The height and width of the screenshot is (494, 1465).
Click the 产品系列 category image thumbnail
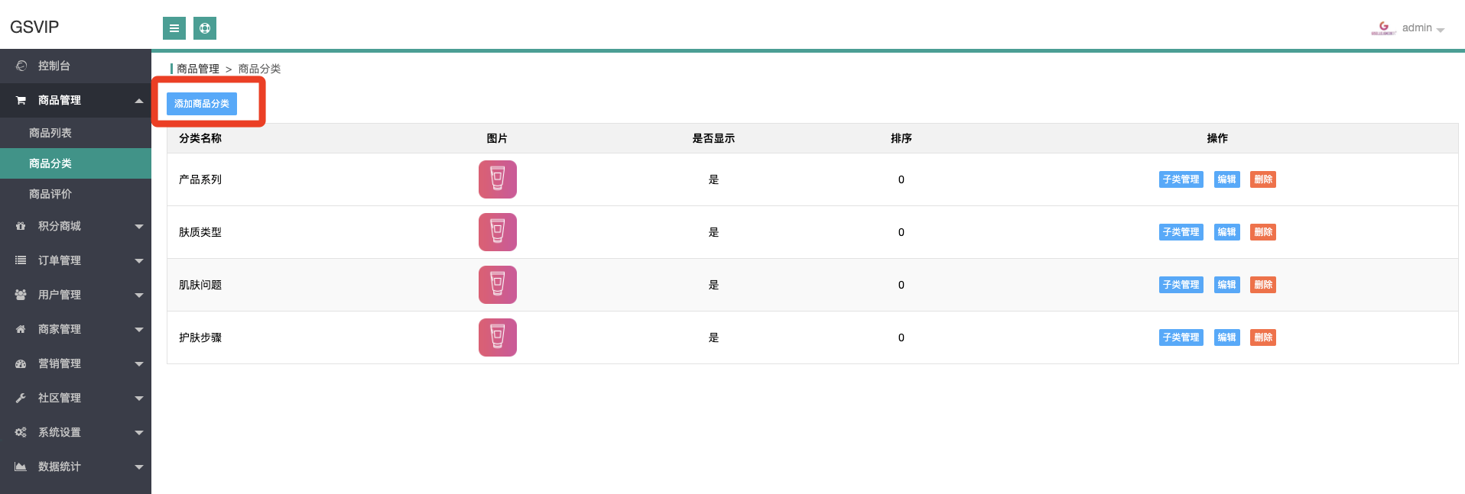tap(498, 179)
